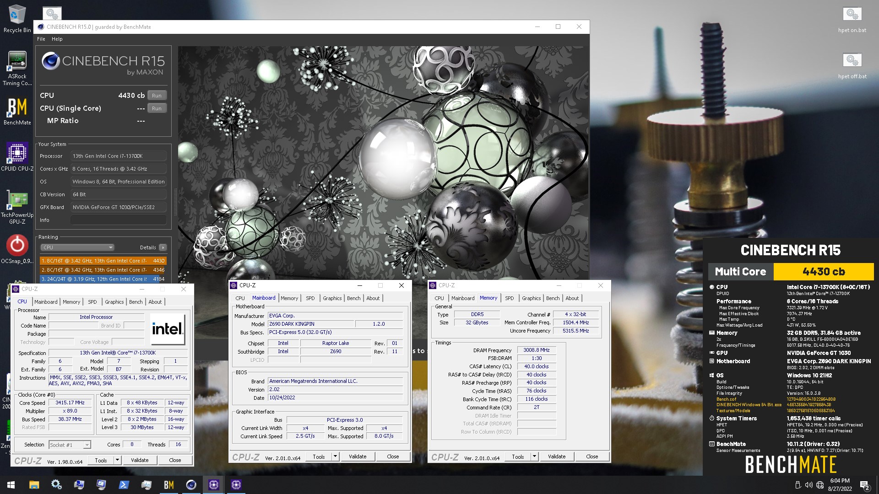Select Mainboard tab in Memory CPU-Z window
The image size is (879, 494).
[463, 298]
